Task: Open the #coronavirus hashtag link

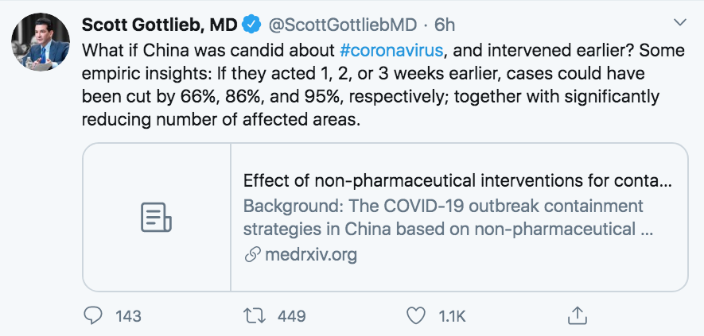Action: coord(391,50)
